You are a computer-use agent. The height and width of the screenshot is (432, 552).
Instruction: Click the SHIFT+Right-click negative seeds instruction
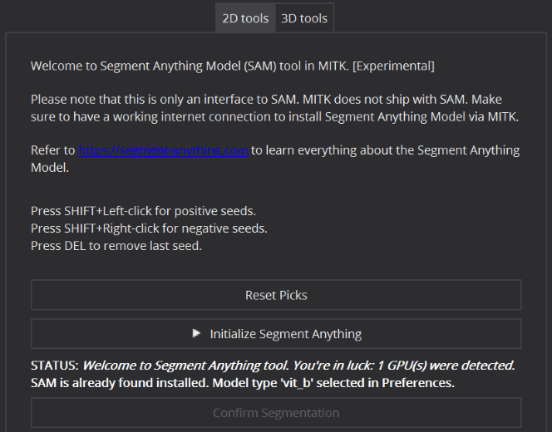click(149, 228)
